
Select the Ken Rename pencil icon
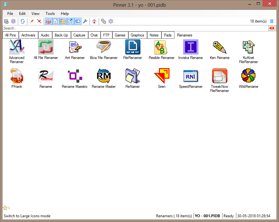pos(220,47)
